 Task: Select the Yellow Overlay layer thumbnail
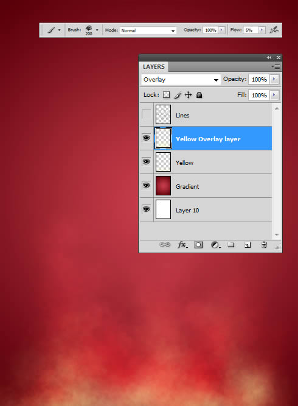pos(163,138)
